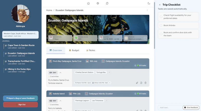Screen dimensions: 201x111
Task: Collapse Day 01 with the chevron
Action: click(60, 72)
